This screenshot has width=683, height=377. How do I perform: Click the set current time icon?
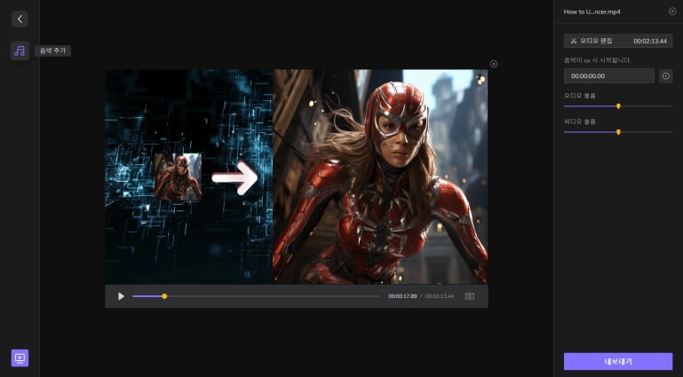(665, 76)
